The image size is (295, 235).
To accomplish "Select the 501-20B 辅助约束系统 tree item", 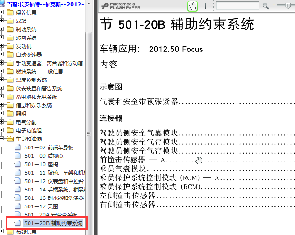I will 53,223.
